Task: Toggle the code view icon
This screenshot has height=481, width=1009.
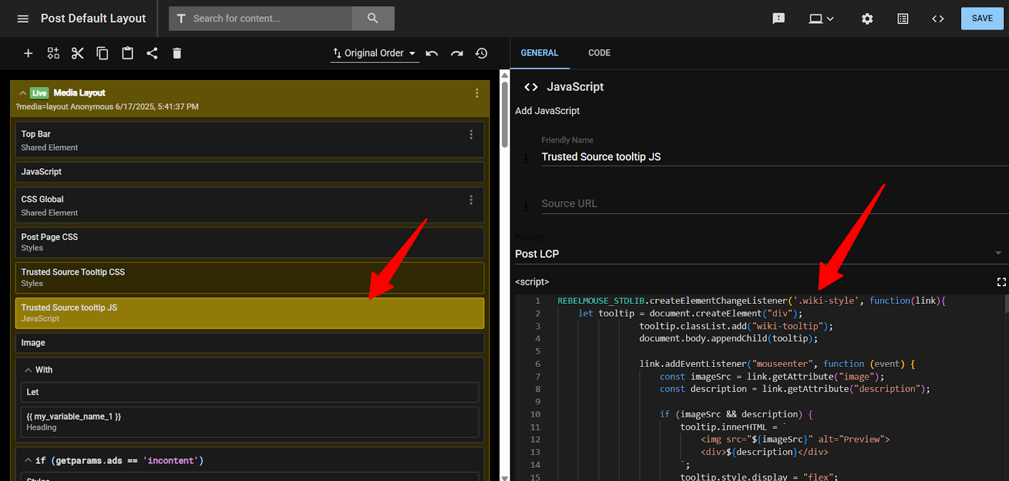Action: 938,19
